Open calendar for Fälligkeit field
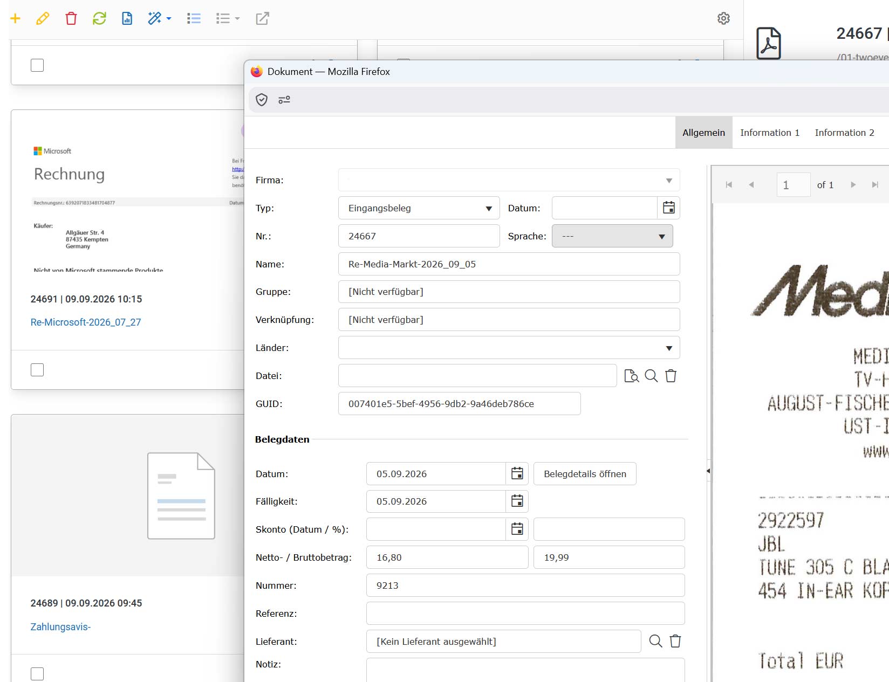Viewport: 889px width, 682px height. (x=517, y=501)
